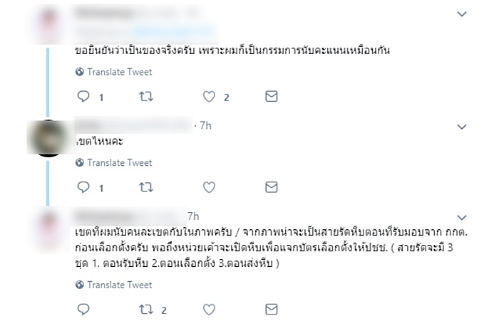Reply to the third tweet
Screen dimensions: 499x321
click(x=83, y=310)
